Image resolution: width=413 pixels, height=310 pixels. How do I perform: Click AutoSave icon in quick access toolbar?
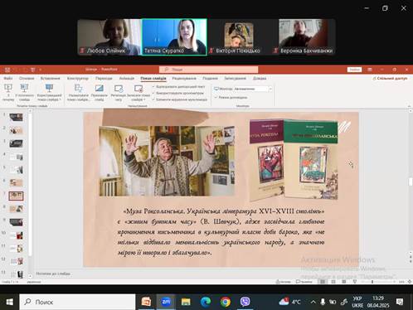click(x=7, y=70)
